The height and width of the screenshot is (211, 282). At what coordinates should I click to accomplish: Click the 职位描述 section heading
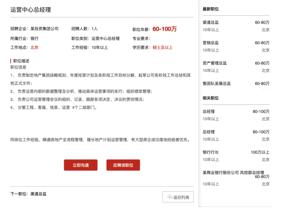[21, 61]
